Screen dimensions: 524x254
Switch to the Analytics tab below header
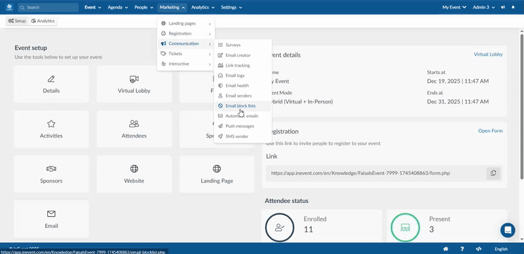pyautogui.click(x=43, y=21)
